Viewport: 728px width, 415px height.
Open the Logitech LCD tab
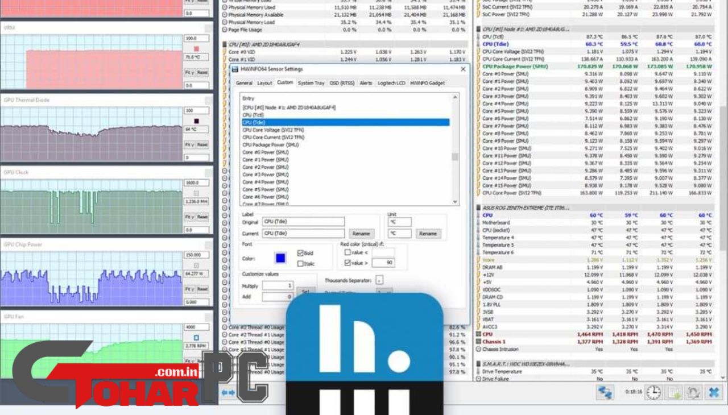[x=391, y=83]
